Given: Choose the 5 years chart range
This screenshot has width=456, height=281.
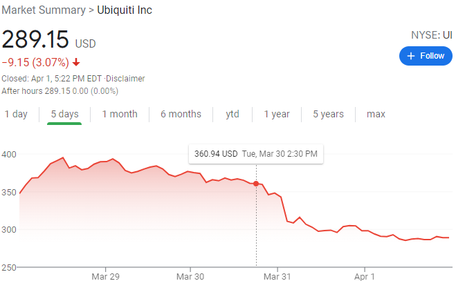Looking at the screenshot, I should [x=328, y=114].
